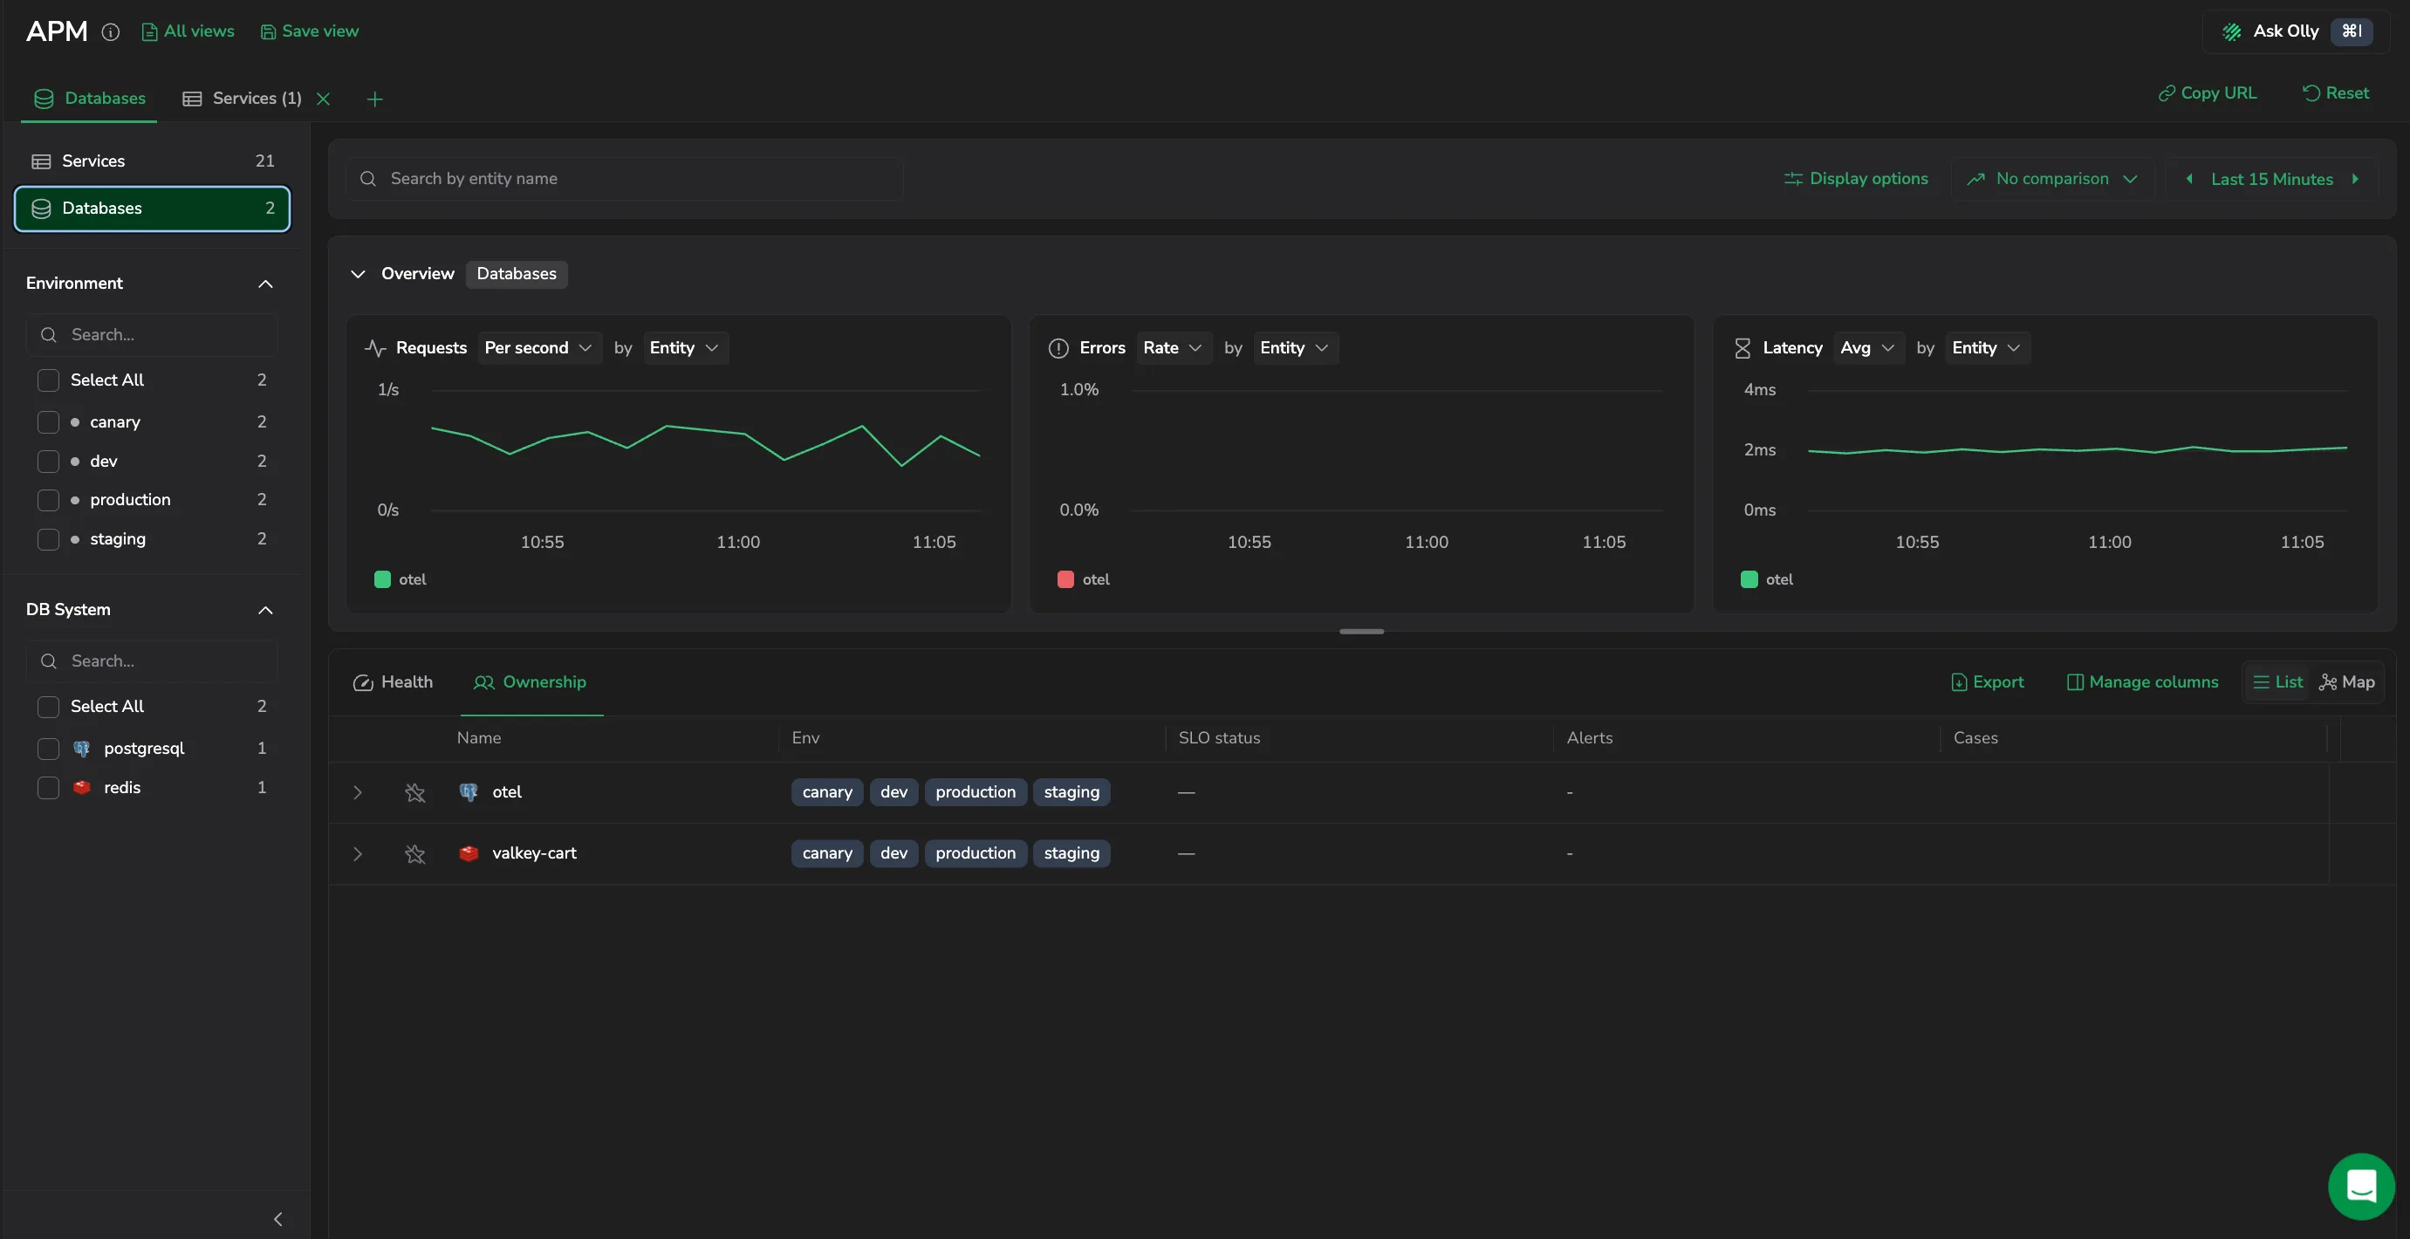Favorite the otel database star
Viewport: 2410px width, 1239px height.
pyautogui.click(x=415, y=792)
